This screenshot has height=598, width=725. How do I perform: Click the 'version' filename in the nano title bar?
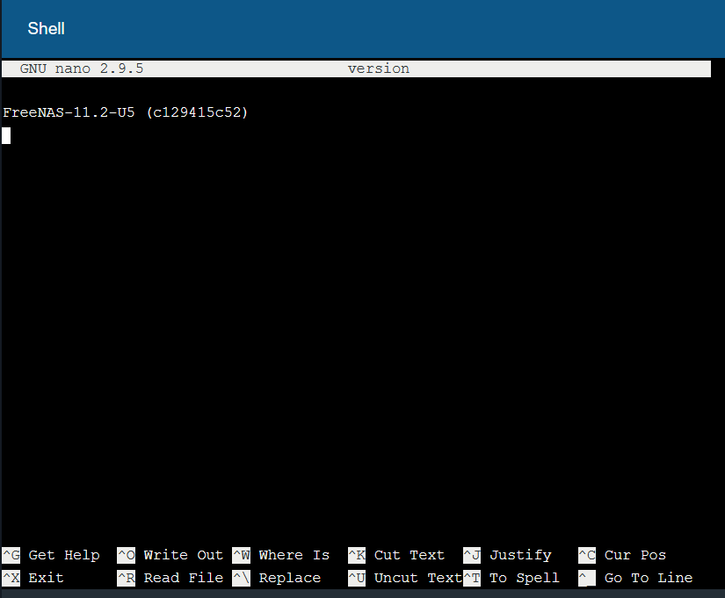click(x=378, y=68)
